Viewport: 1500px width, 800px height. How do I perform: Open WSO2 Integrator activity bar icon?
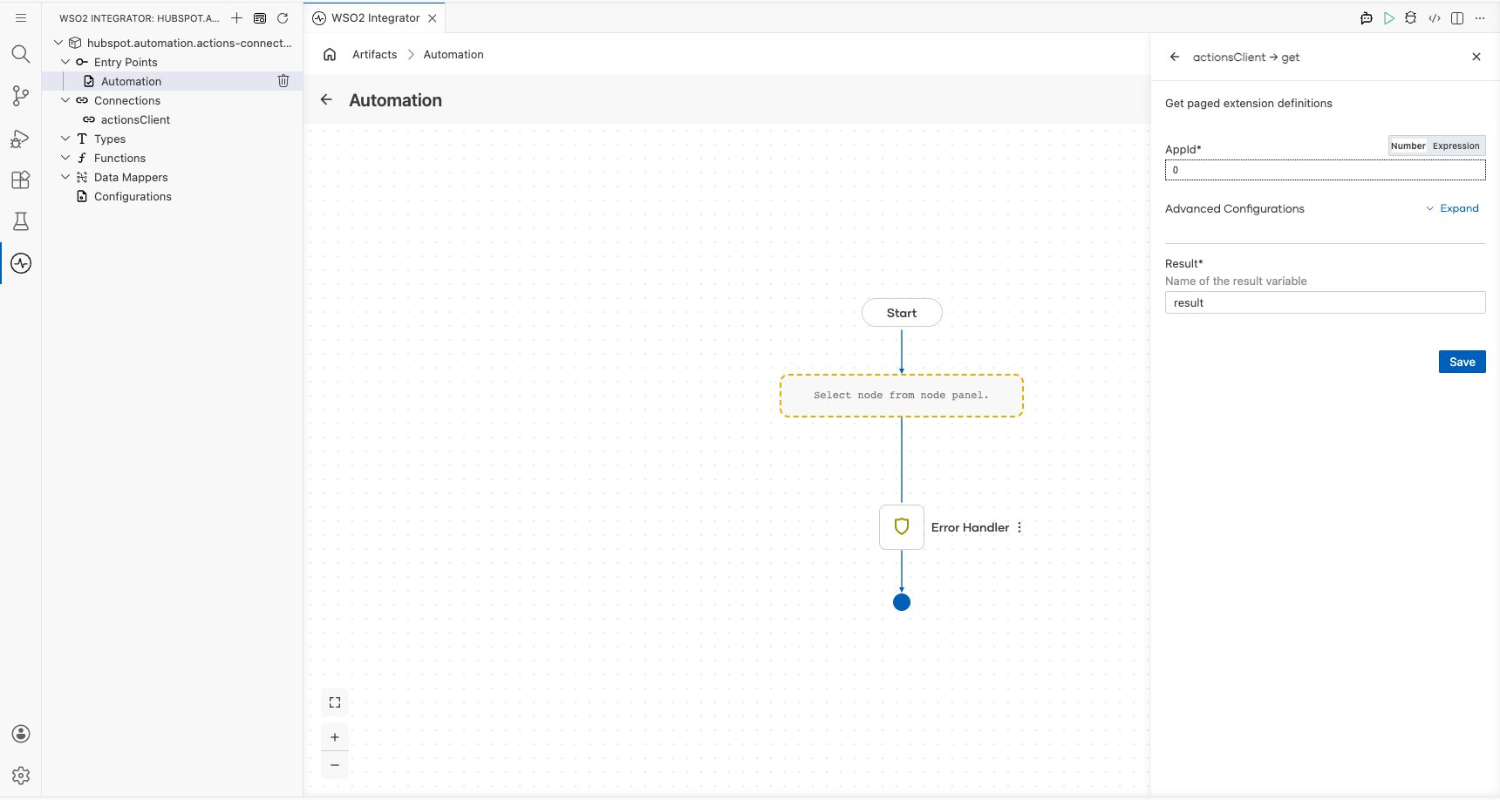(x=21, y=263)
